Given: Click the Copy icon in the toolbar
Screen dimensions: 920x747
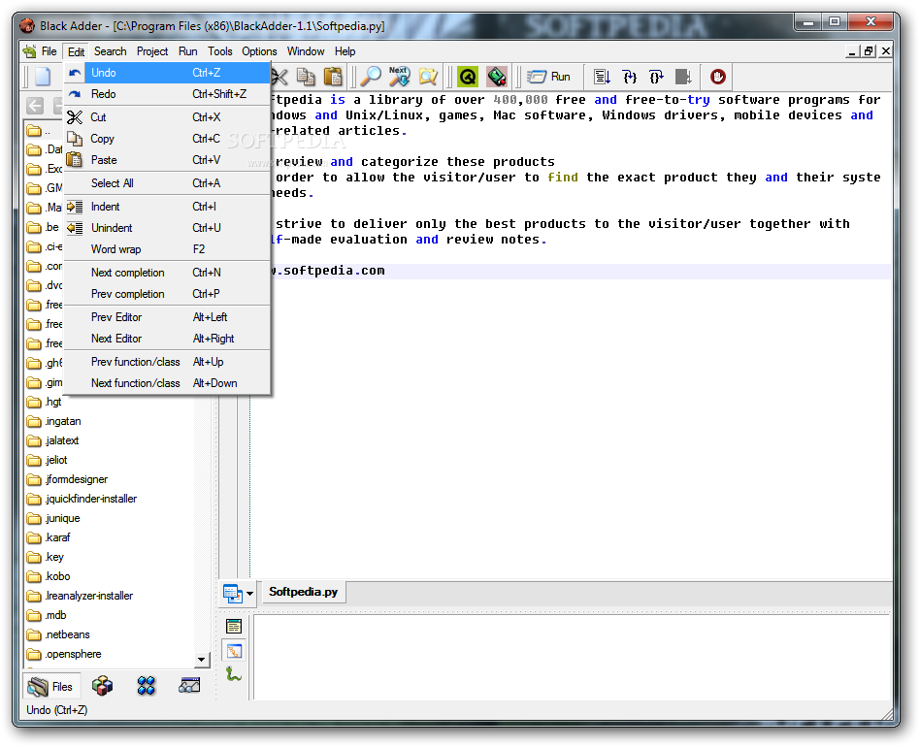Looking at the screenshot, I should coord(306,77).
